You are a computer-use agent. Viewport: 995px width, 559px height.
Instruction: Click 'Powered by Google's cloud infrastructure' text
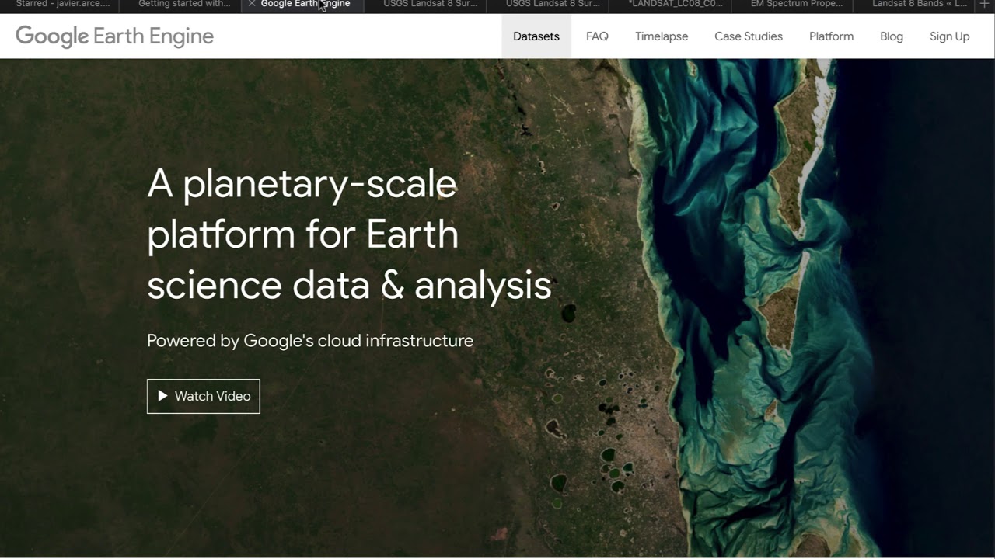(310, 340)
